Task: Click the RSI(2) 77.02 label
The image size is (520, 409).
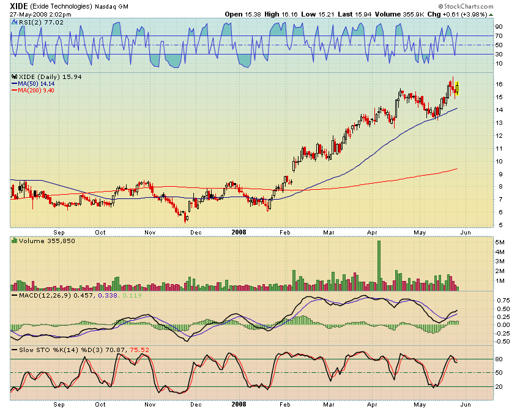Action: click(41, 22)
